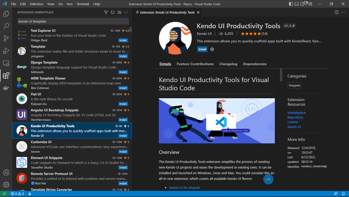Customize layout icon in title bar
Screen dimensions: 349x197
(310, 4)
